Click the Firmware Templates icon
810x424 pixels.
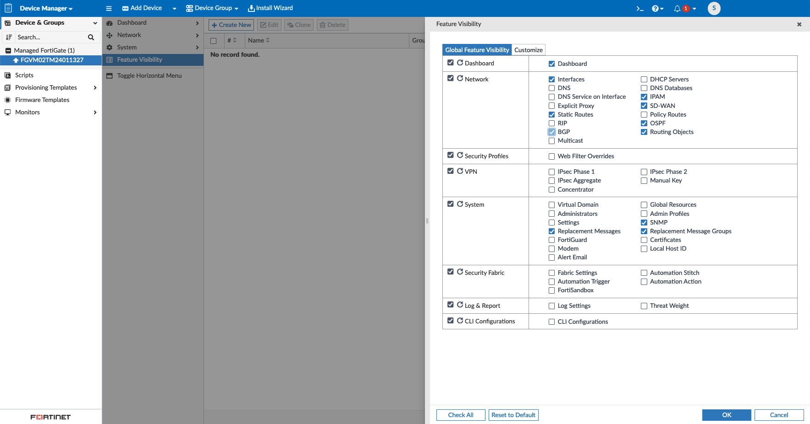point(7,100)
